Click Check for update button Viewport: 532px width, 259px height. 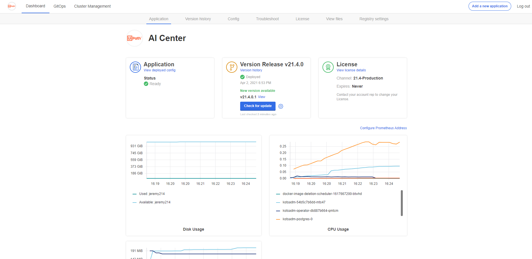click(258, 106)
